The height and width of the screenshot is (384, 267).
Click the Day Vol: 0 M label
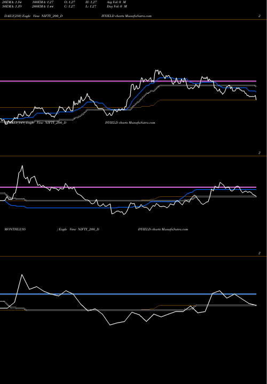117,6
